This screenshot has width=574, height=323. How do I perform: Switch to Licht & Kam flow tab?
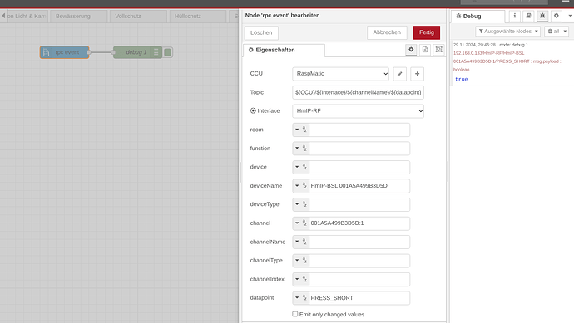click(x=27, y=17)
